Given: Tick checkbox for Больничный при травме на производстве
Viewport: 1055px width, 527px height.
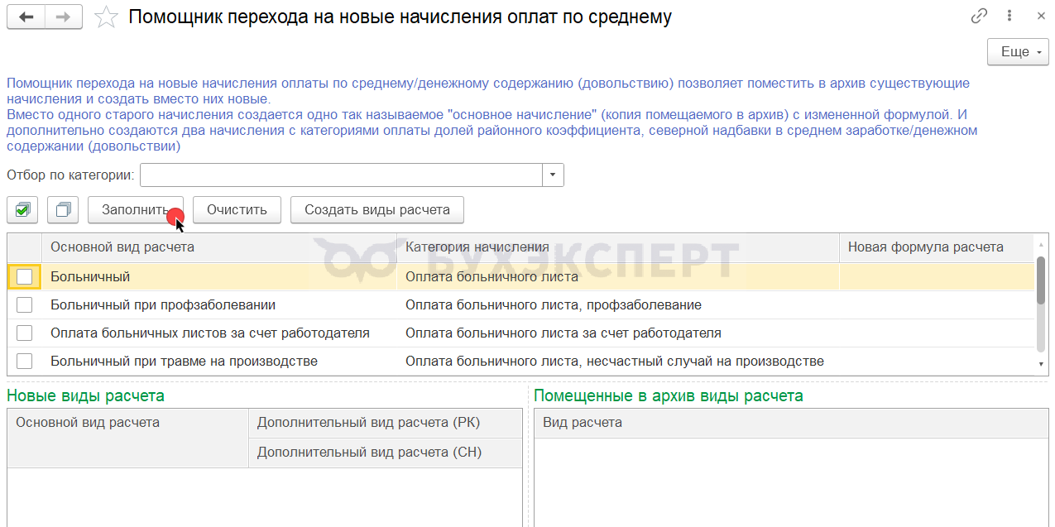Looking at the screenshot, I should (25, 362).
